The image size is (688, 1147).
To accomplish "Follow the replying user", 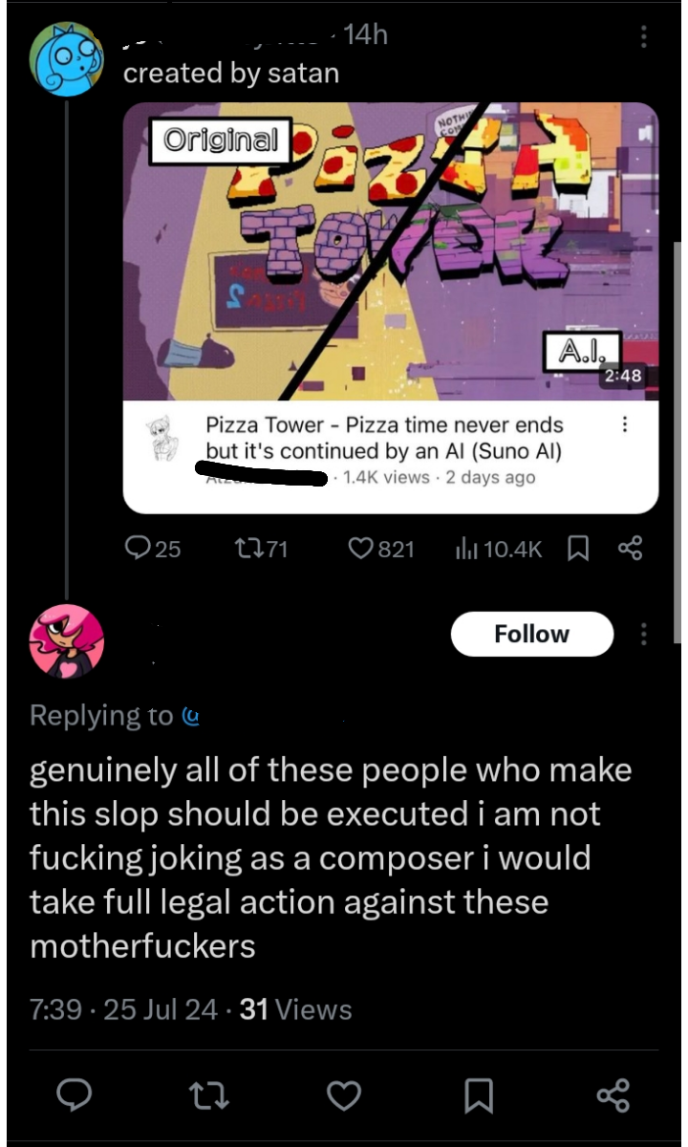I will click(x=531, y=634).
